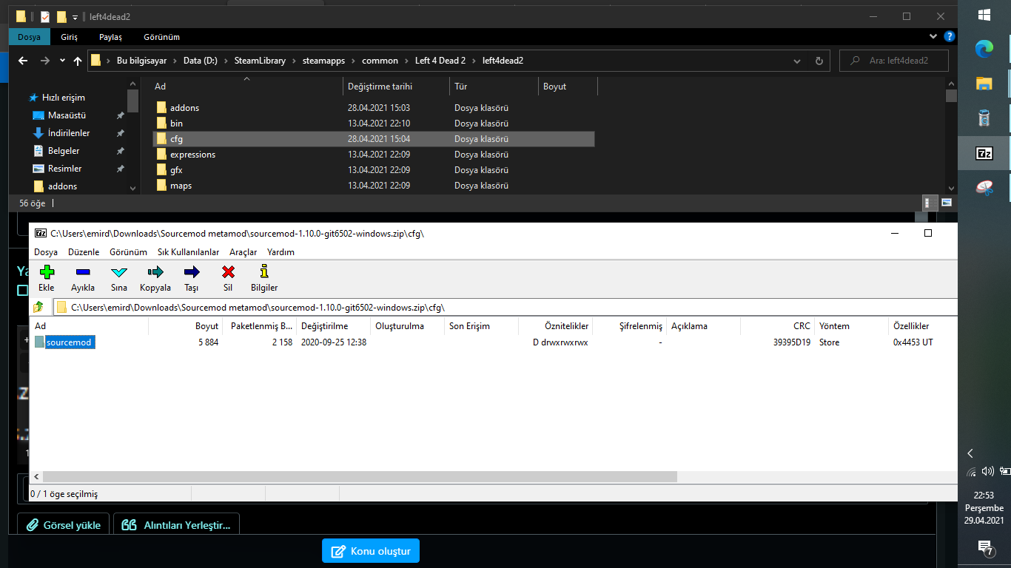
Task: Click the Görsel yükle button
Action: [64, 525]
